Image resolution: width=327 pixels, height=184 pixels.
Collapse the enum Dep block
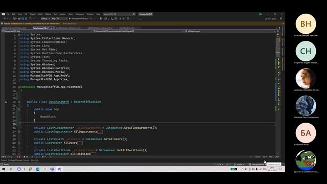click(x=19, y=109)
